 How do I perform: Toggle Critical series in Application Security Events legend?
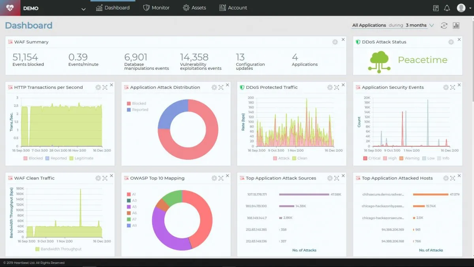pos(371,158)
